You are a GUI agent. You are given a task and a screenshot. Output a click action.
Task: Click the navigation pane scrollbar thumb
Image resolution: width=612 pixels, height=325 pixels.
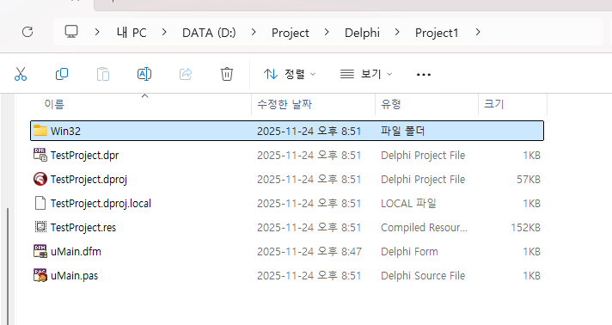tap(8, 266)
